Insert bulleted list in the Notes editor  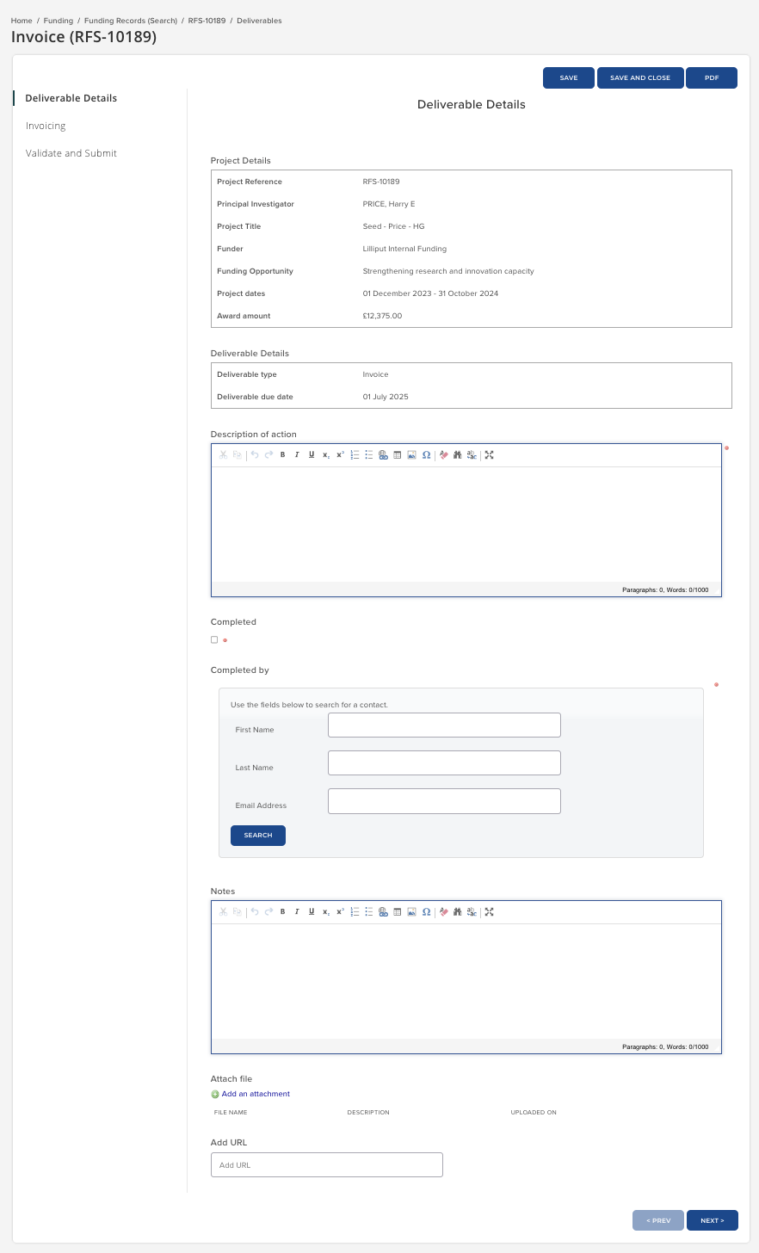click(x=368, y=912)
